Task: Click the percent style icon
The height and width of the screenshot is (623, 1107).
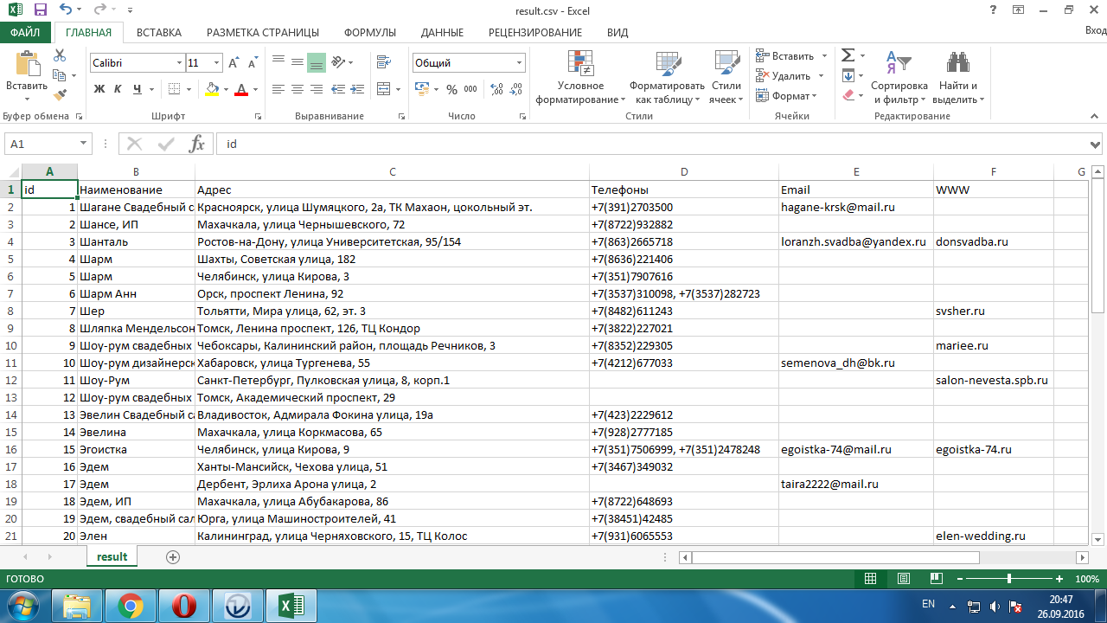Action: pyautogui.click(x=451, y=89)
